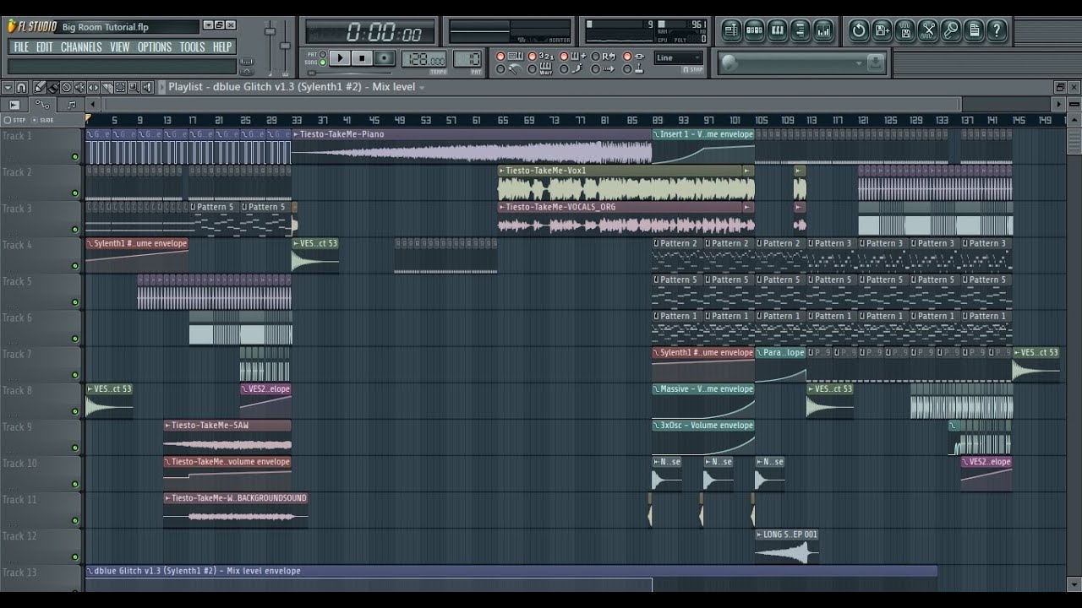The image size is (1082, 608).
Task: Mute Track 6 with its LED
Action: tap(75, 338)
